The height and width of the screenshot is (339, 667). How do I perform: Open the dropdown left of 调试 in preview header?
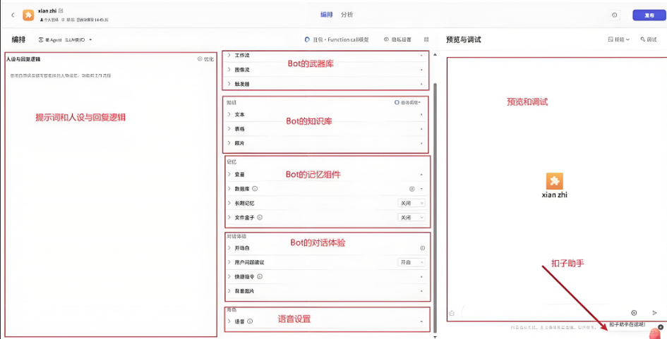(x=619, y=39)
